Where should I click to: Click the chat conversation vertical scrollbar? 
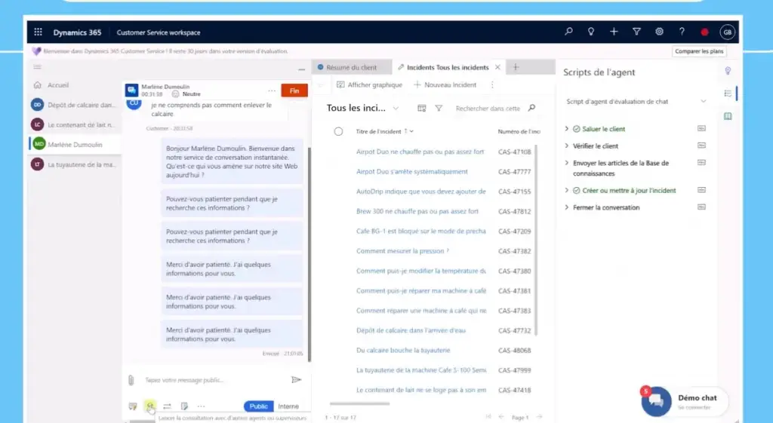310,253
